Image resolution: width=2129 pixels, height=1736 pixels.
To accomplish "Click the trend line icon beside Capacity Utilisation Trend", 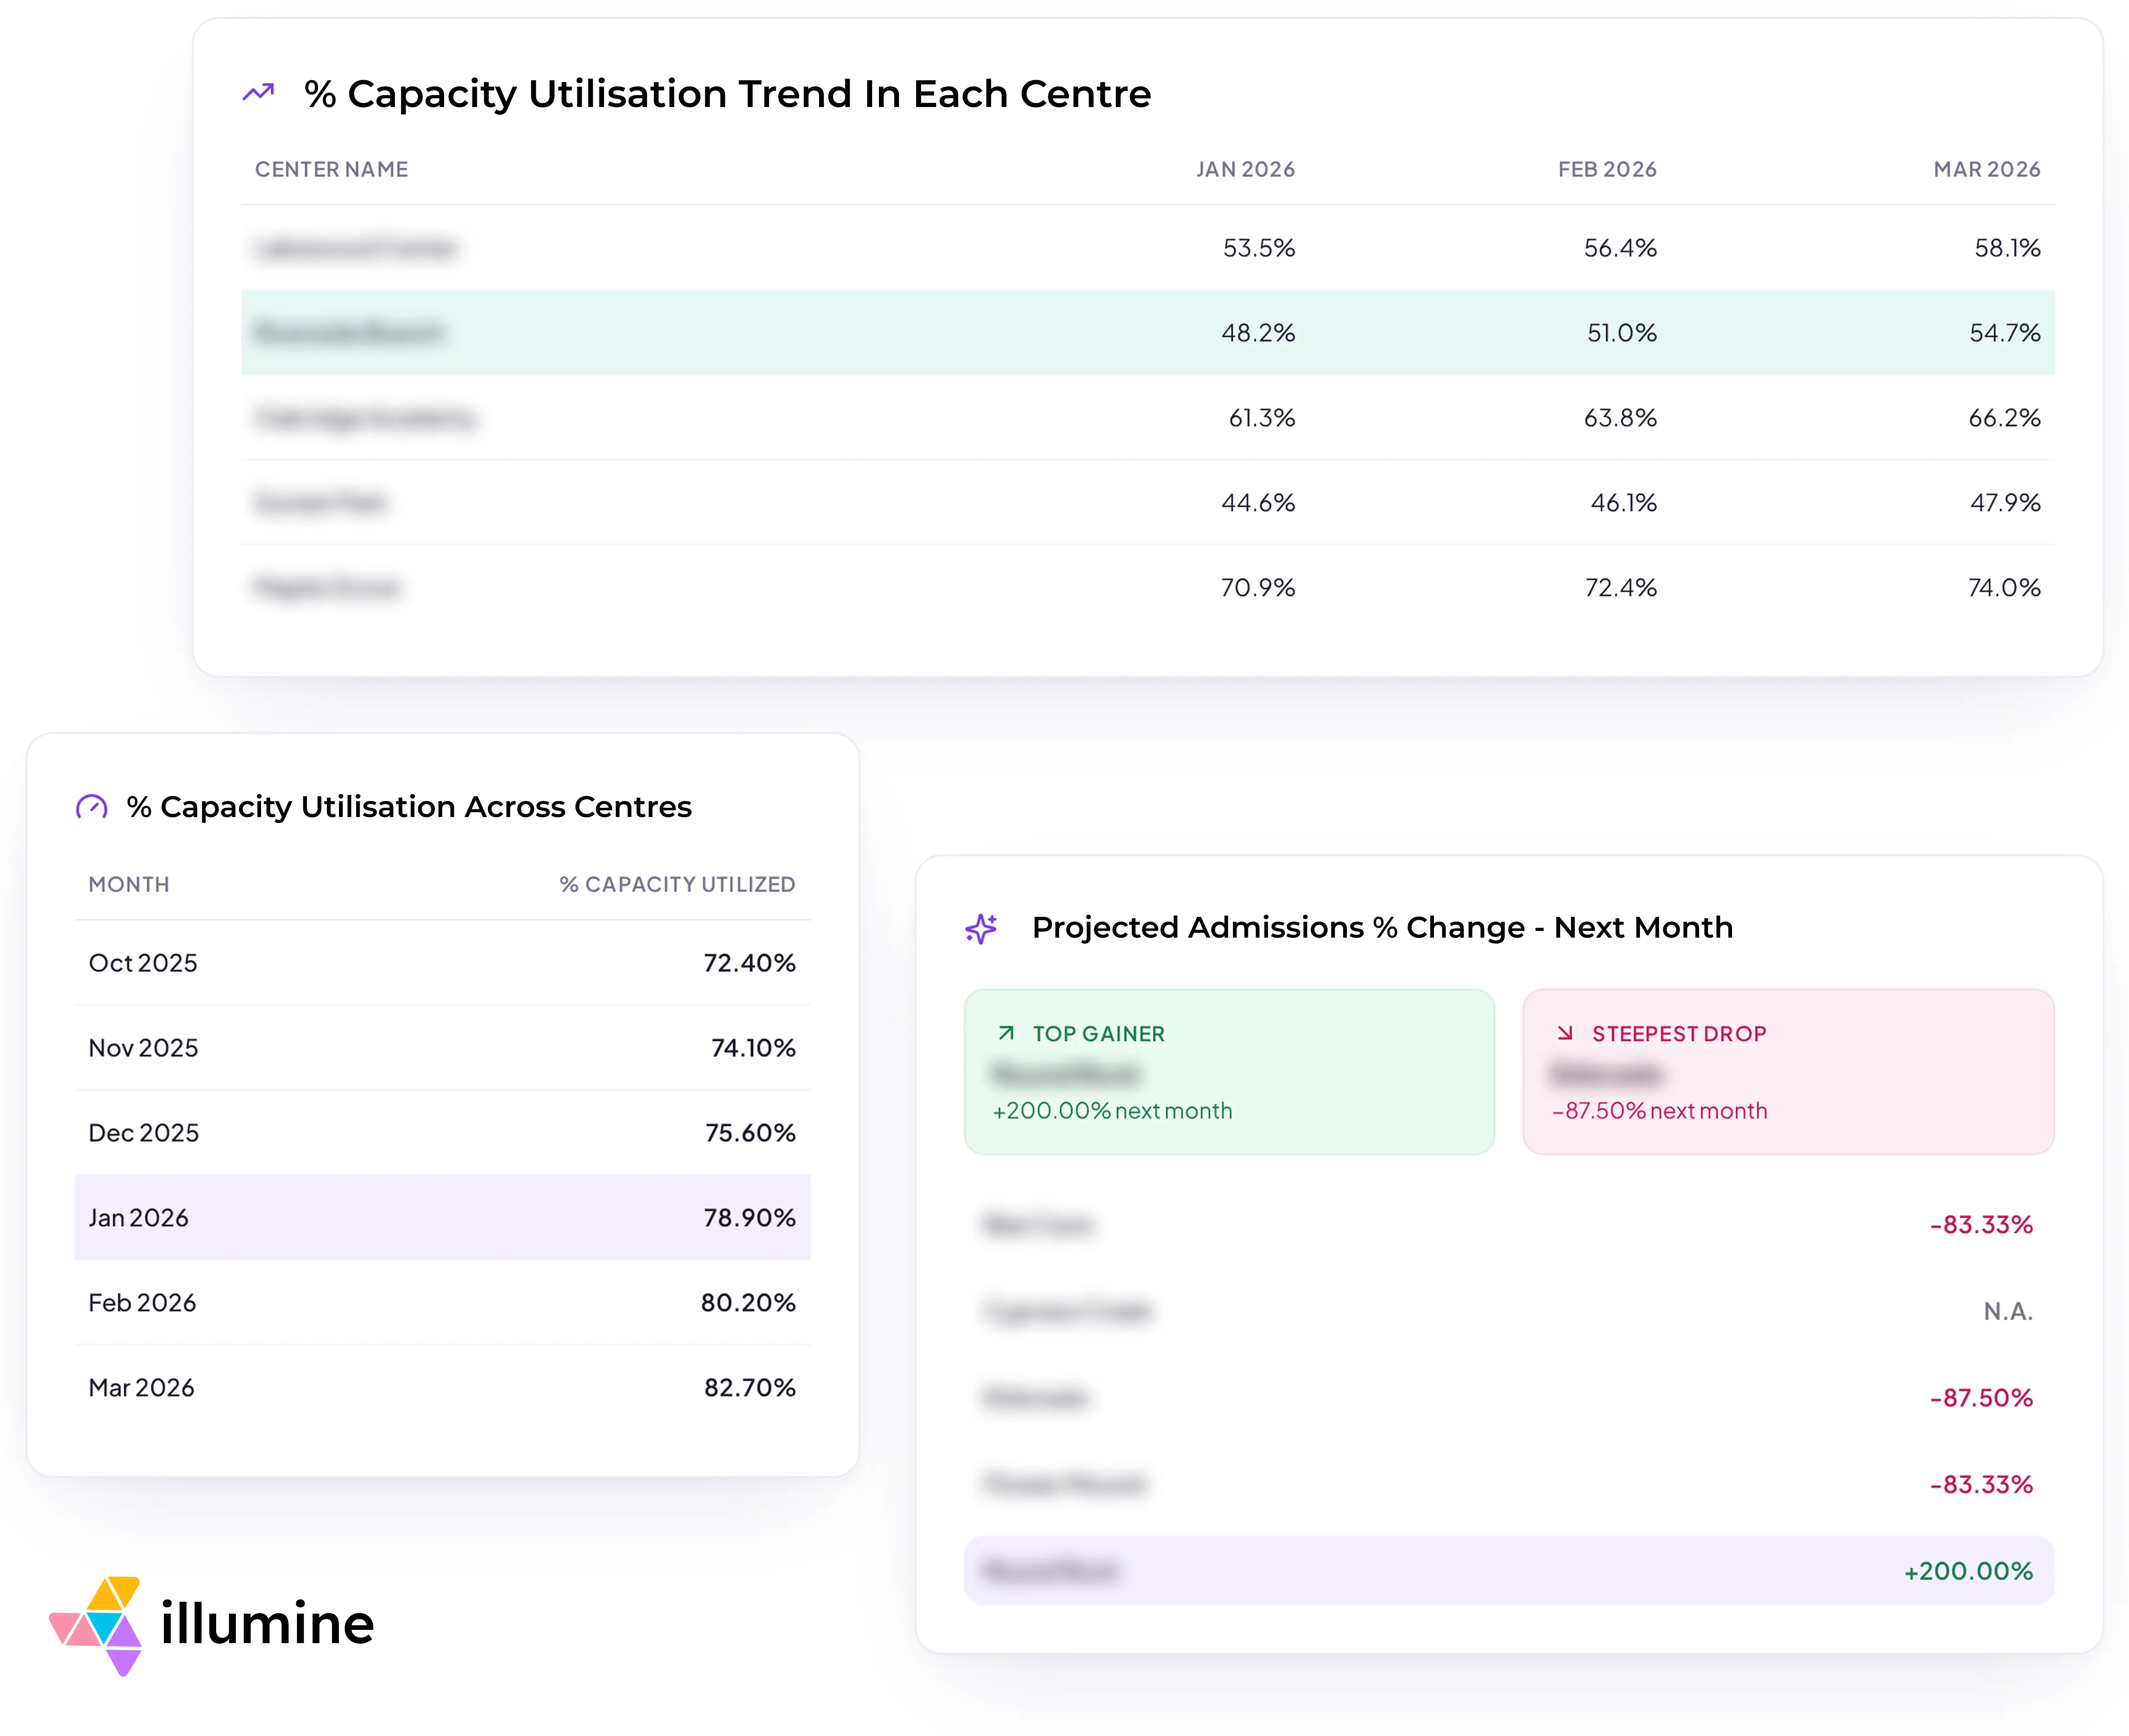I will tap(258, 93).
